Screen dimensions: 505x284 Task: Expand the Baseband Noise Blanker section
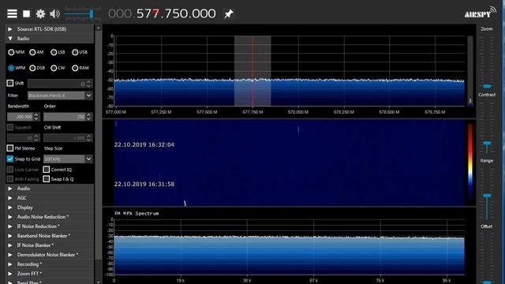pos(50,236)
